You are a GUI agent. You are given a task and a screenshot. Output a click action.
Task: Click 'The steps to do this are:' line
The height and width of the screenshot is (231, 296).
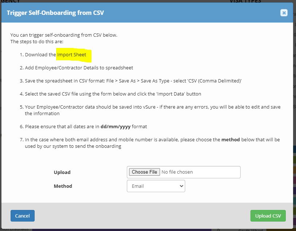coord(37,41)
